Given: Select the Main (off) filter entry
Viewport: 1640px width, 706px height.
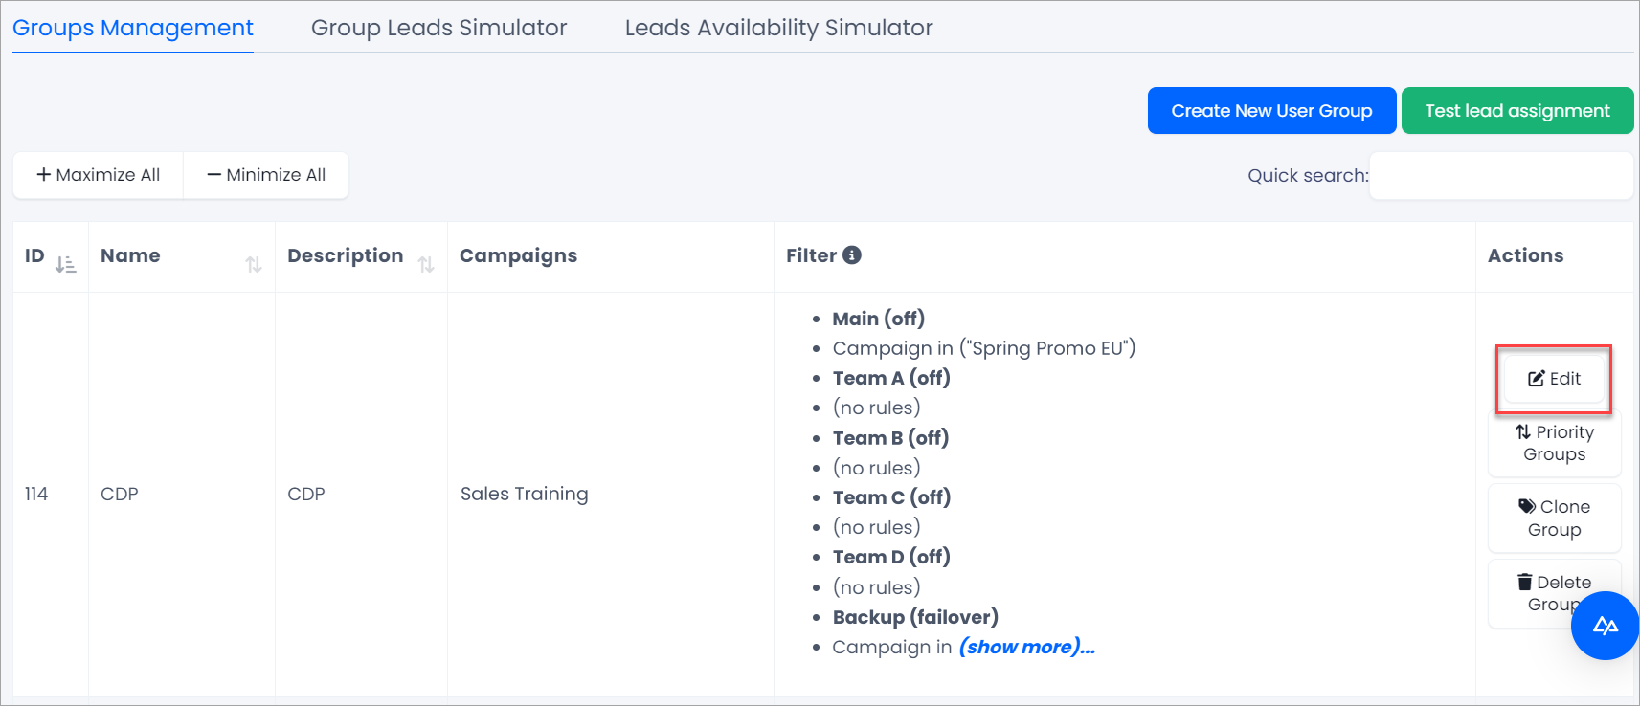Looking at the screenshot, I should coord(879,319).
